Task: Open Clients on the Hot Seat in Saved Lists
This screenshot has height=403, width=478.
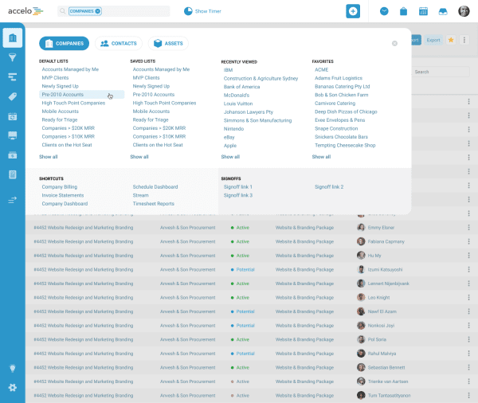Action: [158, 145]
